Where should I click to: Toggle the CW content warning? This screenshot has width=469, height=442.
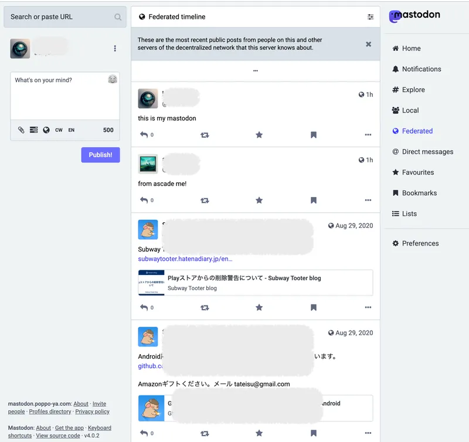tap(59, 130)
